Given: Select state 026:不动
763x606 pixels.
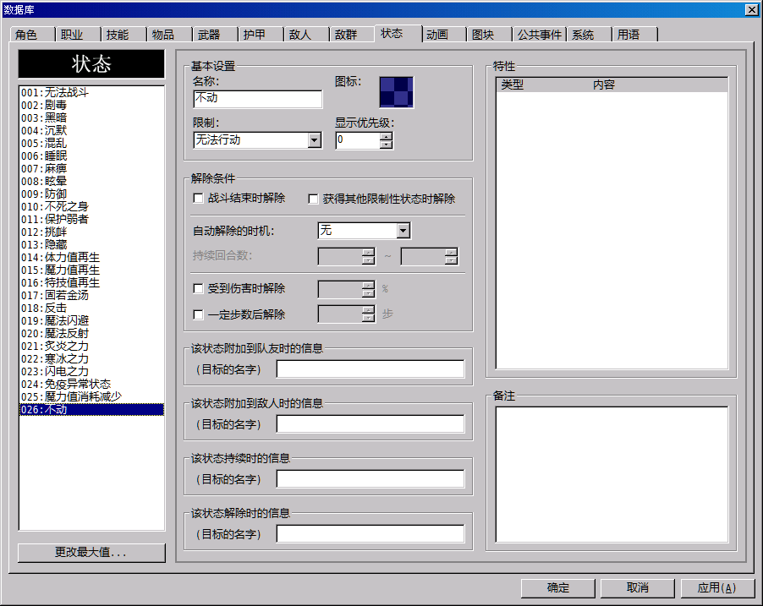Looking at the screenshot, I should 91,410.
